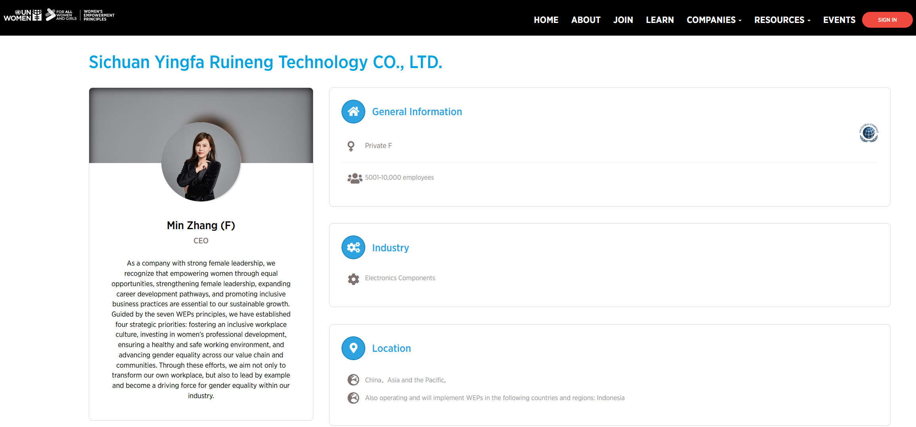This screenshot has width=916, height=427.
Task: Expand the Resources dropdown menu
Action: click(782, 20)
